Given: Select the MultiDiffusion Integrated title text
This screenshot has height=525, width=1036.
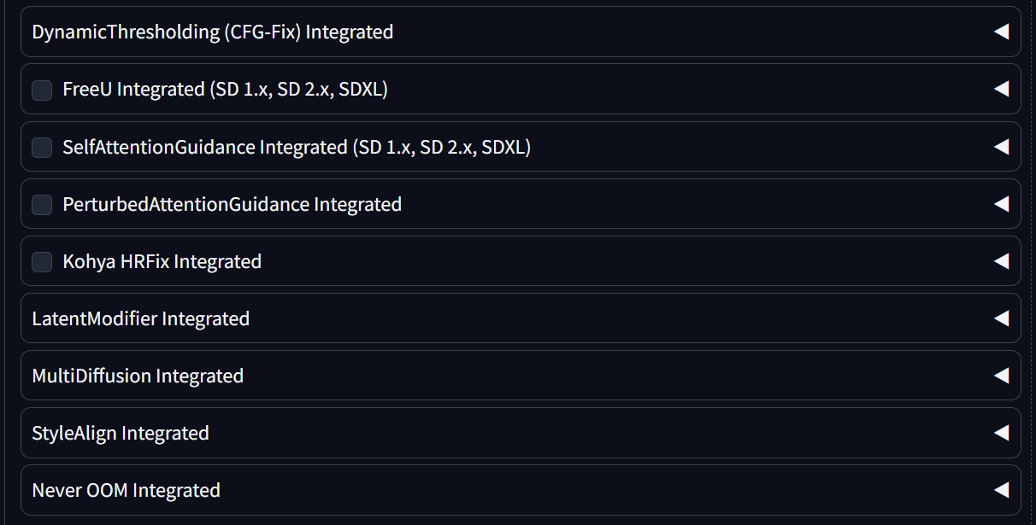Looking at the screenshot, I should (x=138, y=376).
